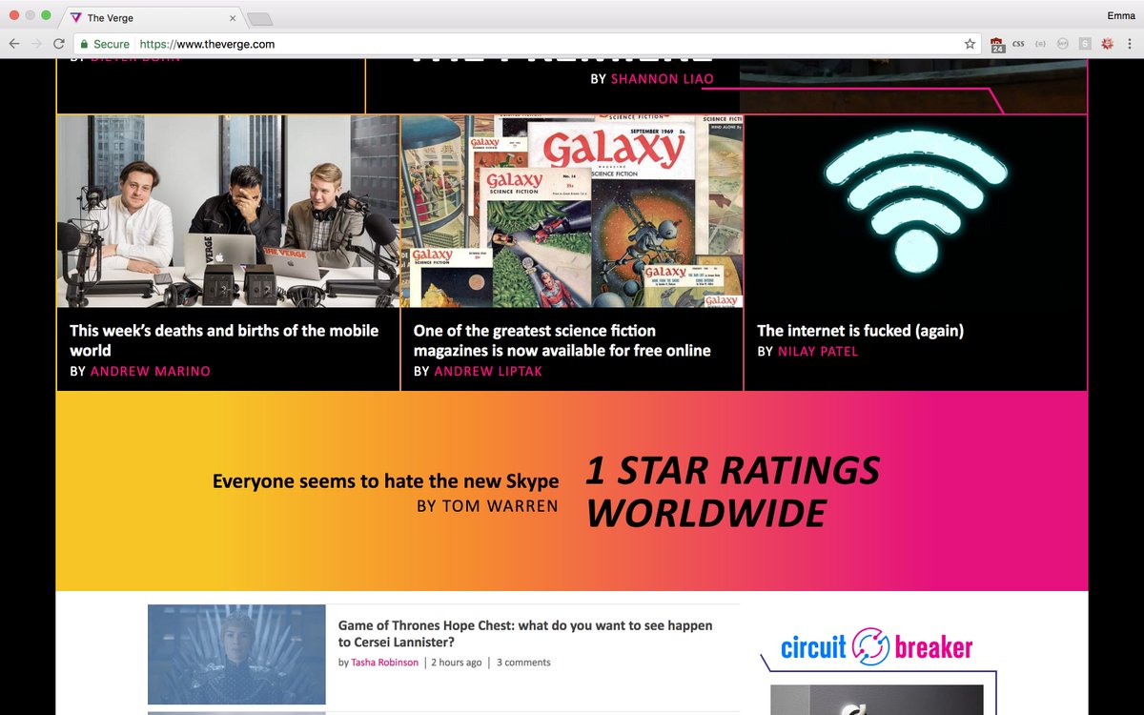This screenshot has width=1144, height=715.
Task: Bookmark this page with the star icon
Action: (970, 44)
